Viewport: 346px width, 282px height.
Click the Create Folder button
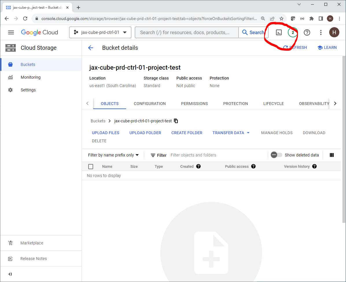tap(187, 133)
